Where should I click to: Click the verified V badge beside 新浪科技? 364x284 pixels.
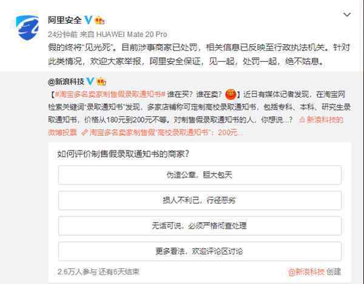coord(90,81)
